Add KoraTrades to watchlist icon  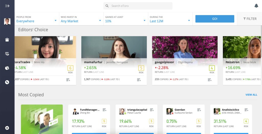tap(68, 80)
